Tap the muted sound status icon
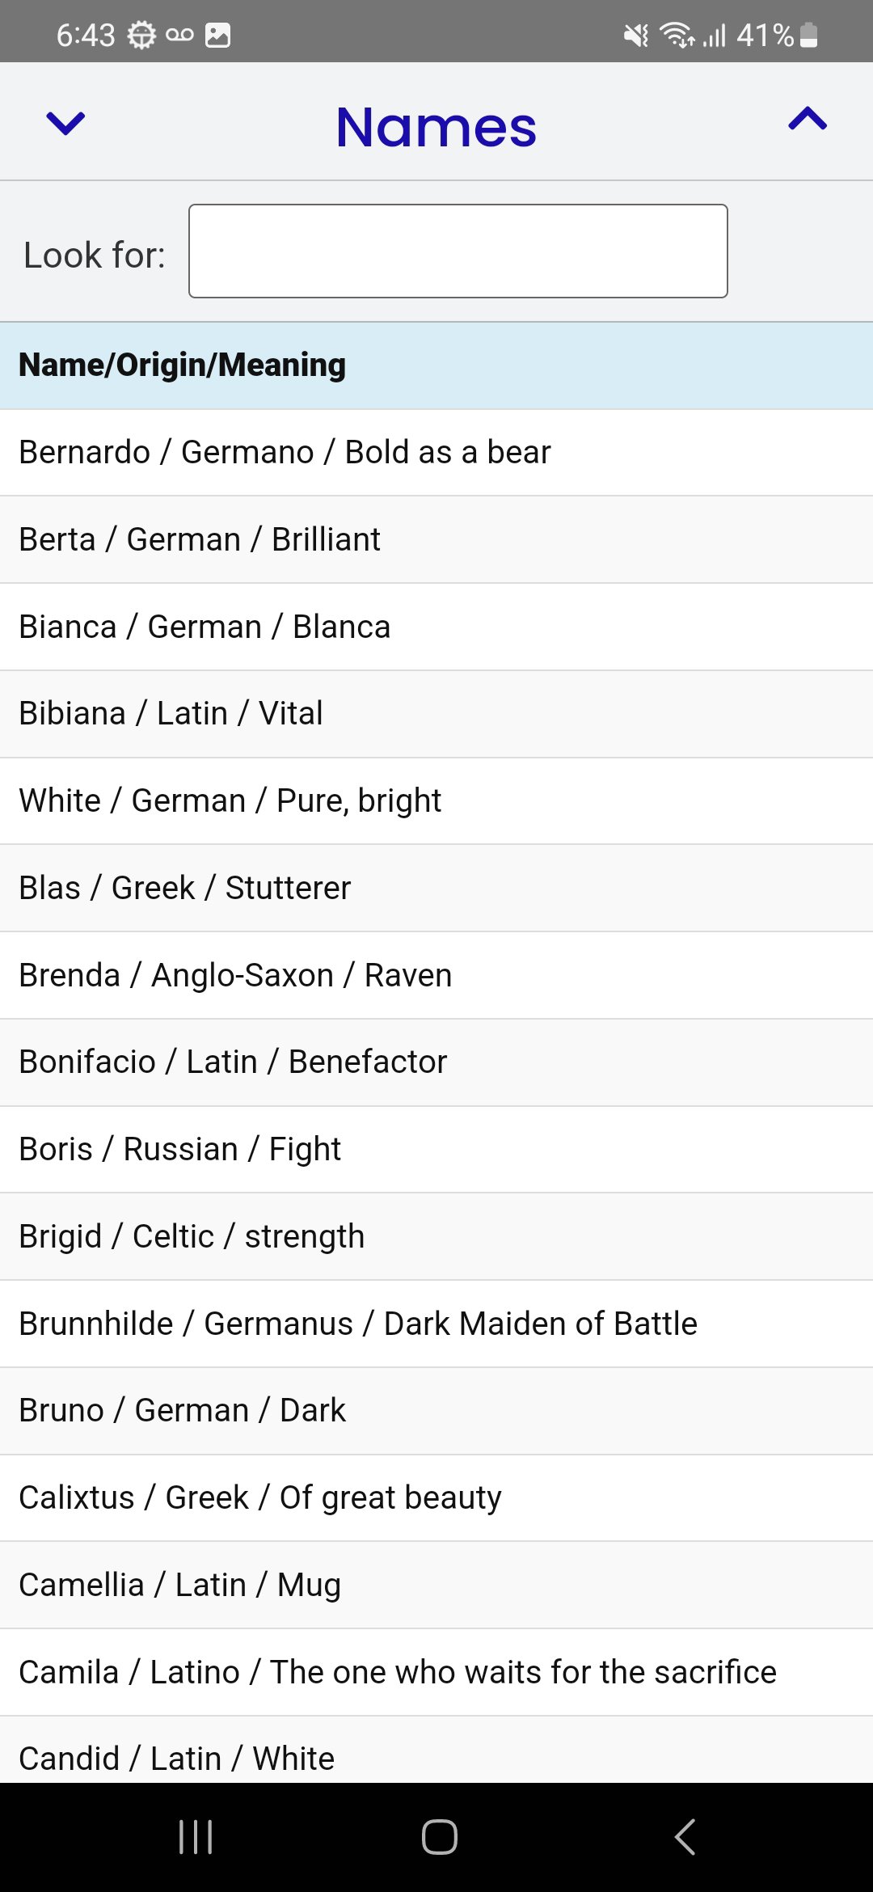 (636, 35)
